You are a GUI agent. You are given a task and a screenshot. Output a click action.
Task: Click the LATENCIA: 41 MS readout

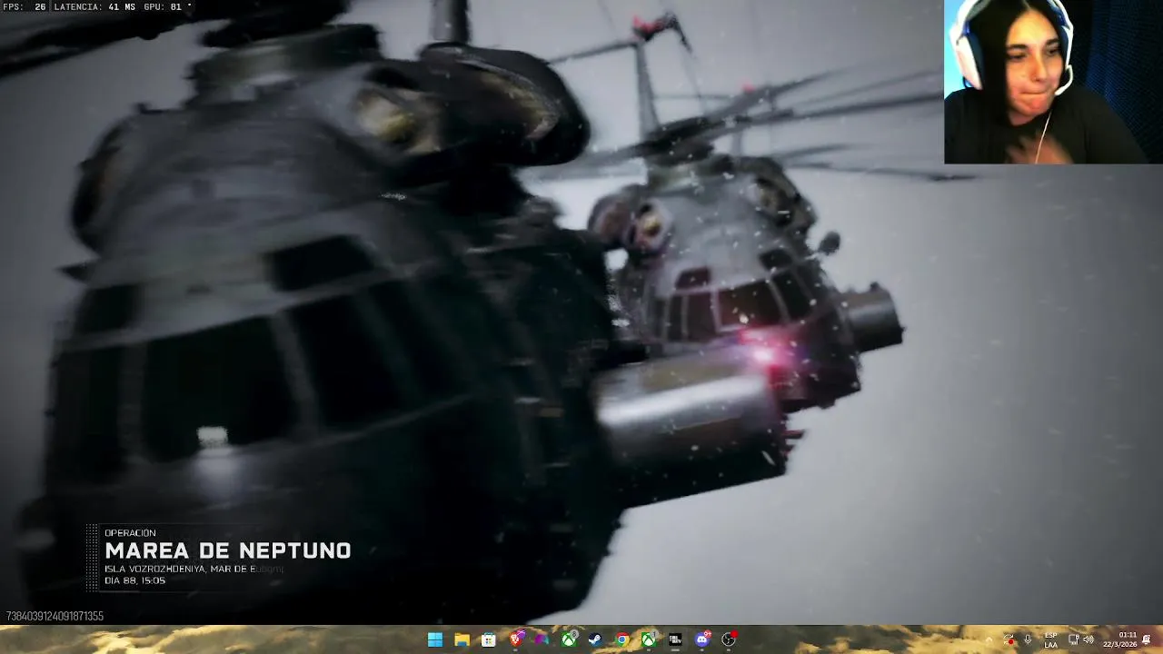pos(94,6)
